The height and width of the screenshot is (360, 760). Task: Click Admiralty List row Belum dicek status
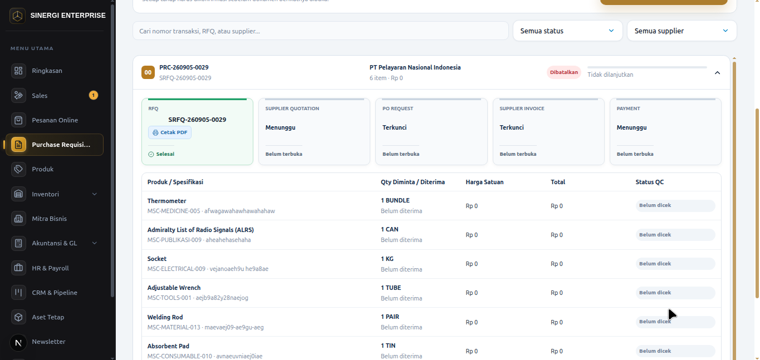coord(675,235)
